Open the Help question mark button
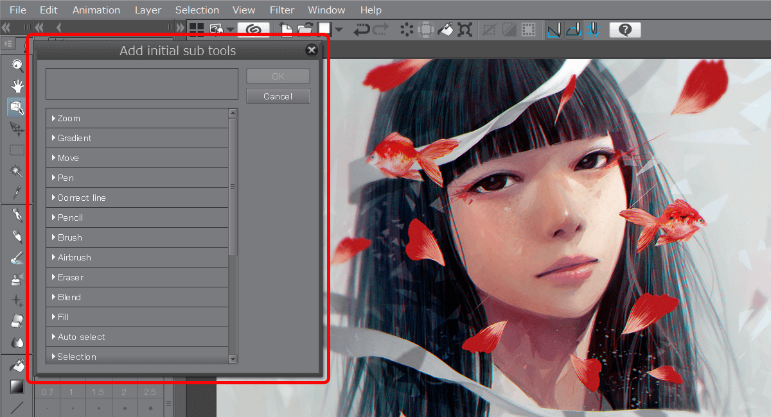771x417 pixels. (x=625, y=30)
